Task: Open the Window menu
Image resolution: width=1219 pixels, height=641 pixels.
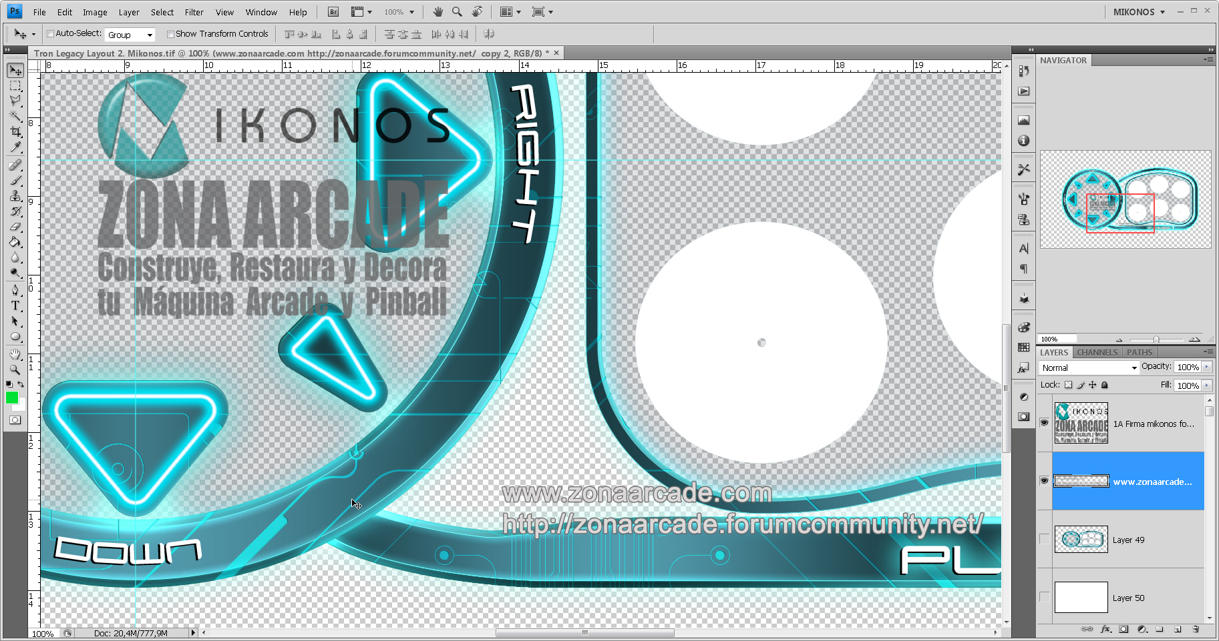Action: (x=261, y=12)
